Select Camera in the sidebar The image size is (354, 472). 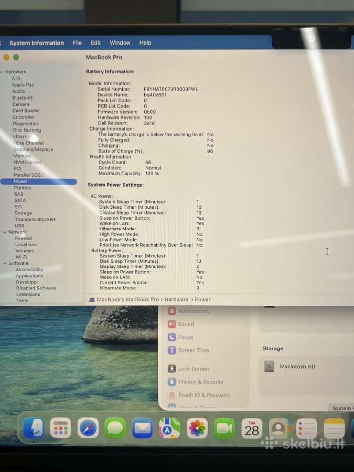(21, 104)
